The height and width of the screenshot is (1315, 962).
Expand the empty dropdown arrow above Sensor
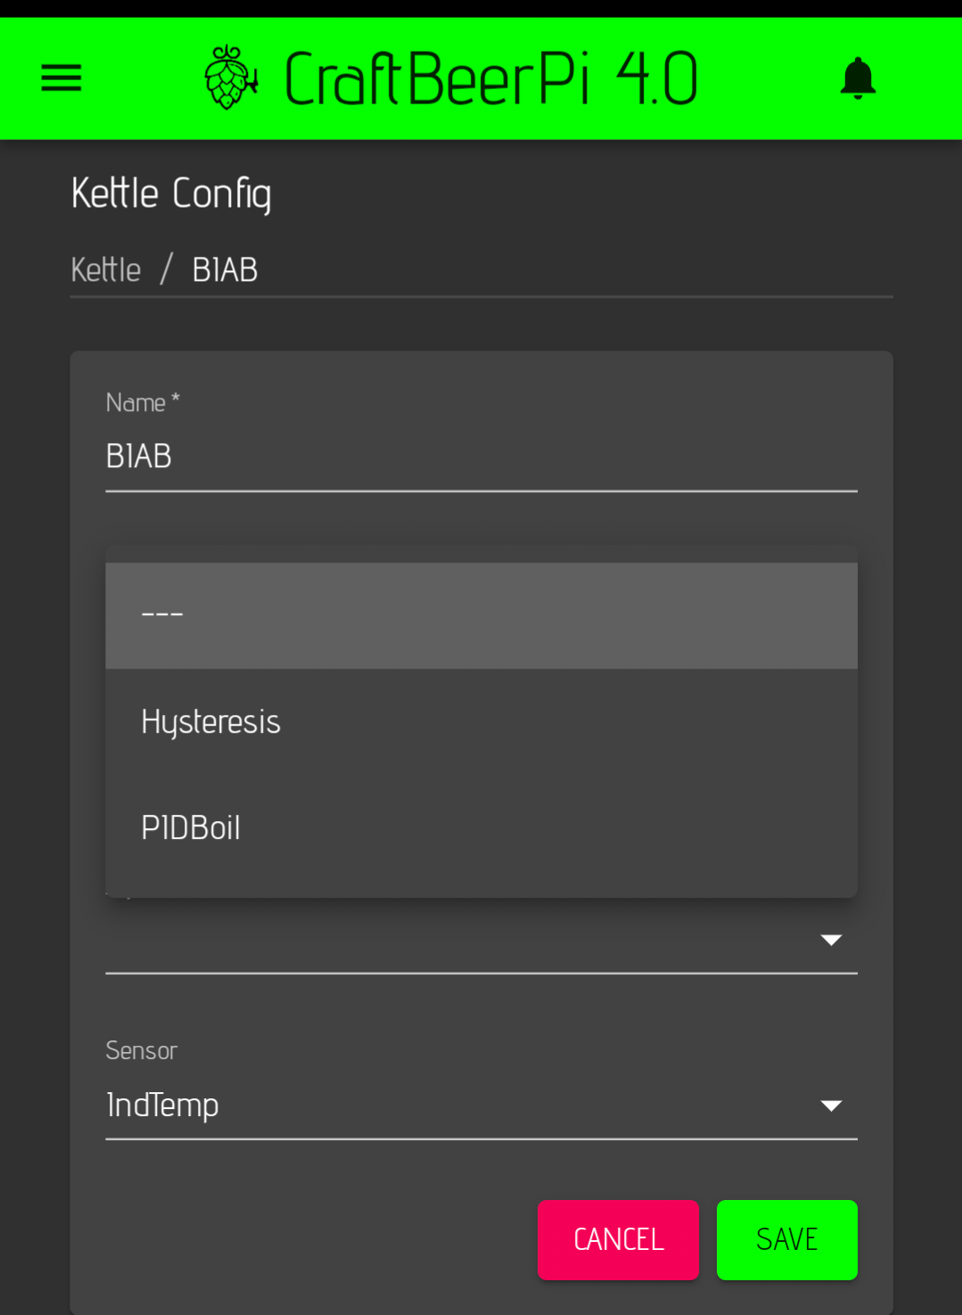[831, 941]
